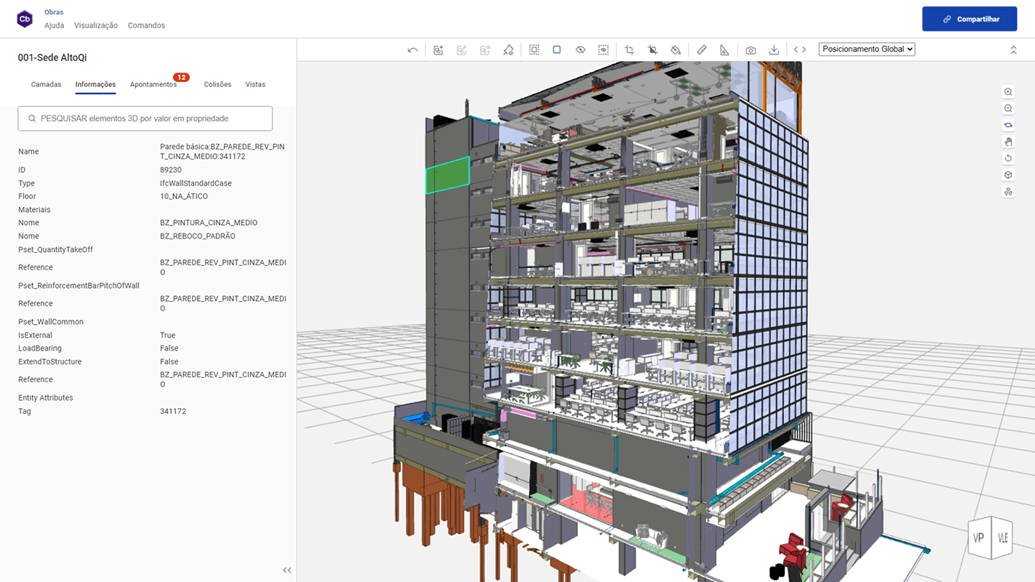Open the Apontamentos tab
The width and height of the screenshot is (1035, 582).
tap(153, 84)
